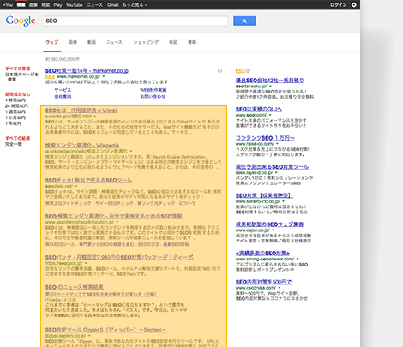Open the コンテンツSEO 1万円〜 ad

[x=265, y=138]
